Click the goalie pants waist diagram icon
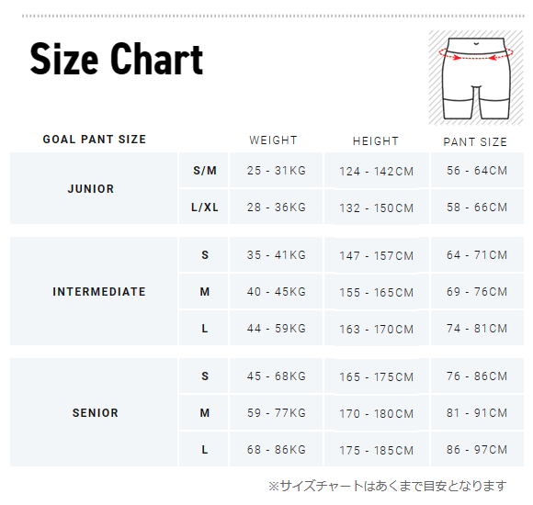 [x=475, y=77]
